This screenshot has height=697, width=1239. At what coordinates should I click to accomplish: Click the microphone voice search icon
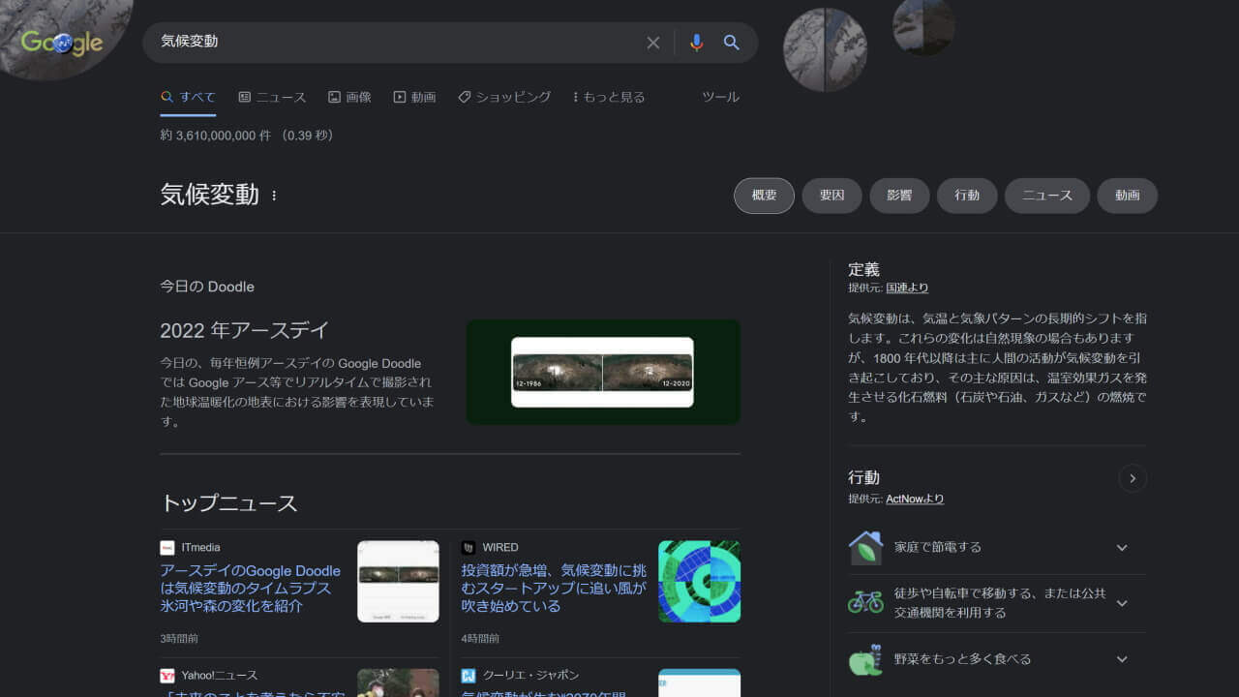click(x=696, y=43)
